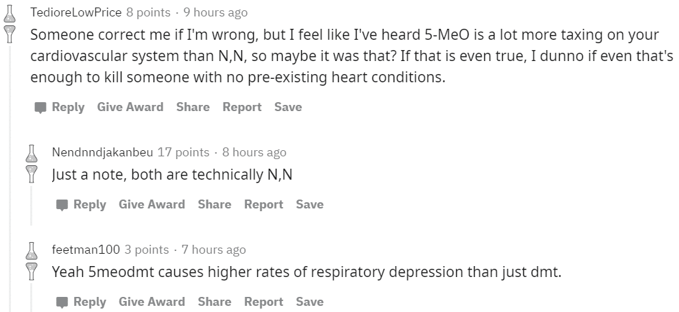679x312 pixels.
Task: Collapse feetman100's comment via its thread line
Action: click(x=31, y=296)
